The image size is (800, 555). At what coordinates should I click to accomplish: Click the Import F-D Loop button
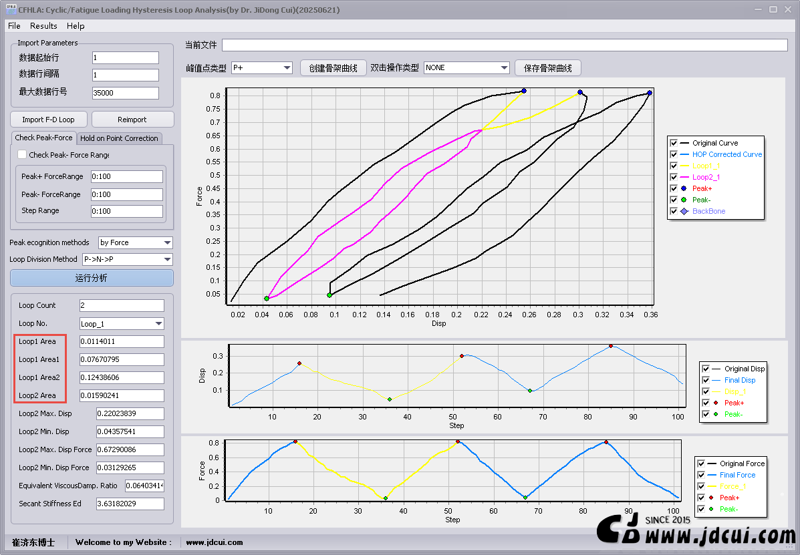click(49, 120)
